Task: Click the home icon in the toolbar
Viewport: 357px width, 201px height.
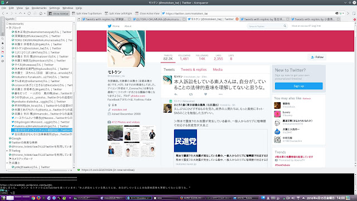Action: pyautogui.click(x=41, y=13)
